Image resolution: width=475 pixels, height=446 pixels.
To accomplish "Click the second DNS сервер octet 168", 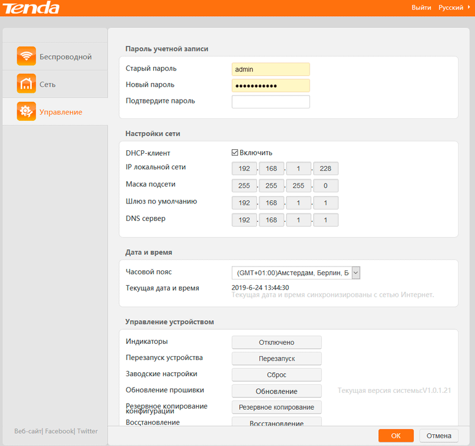I will tap(272, 220).
